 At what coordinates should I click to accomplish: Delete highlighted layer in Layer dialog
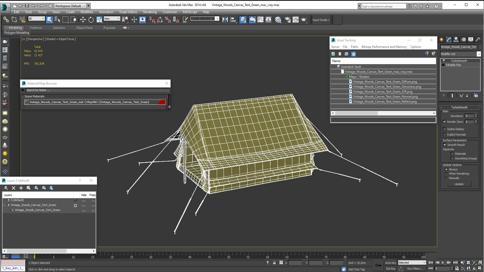point(14,188)
